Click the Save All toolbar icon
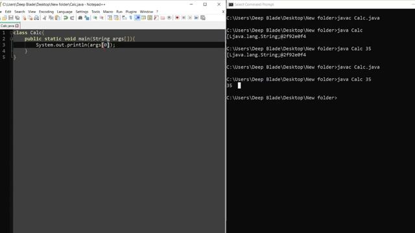This screenshot has height=233, width=415. (18, 17)
